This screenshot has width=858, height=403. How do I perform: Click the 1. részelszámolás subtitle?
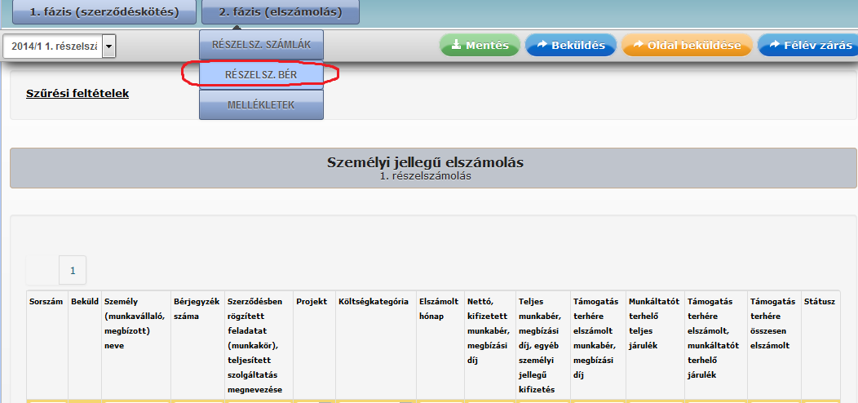(425, 176)
